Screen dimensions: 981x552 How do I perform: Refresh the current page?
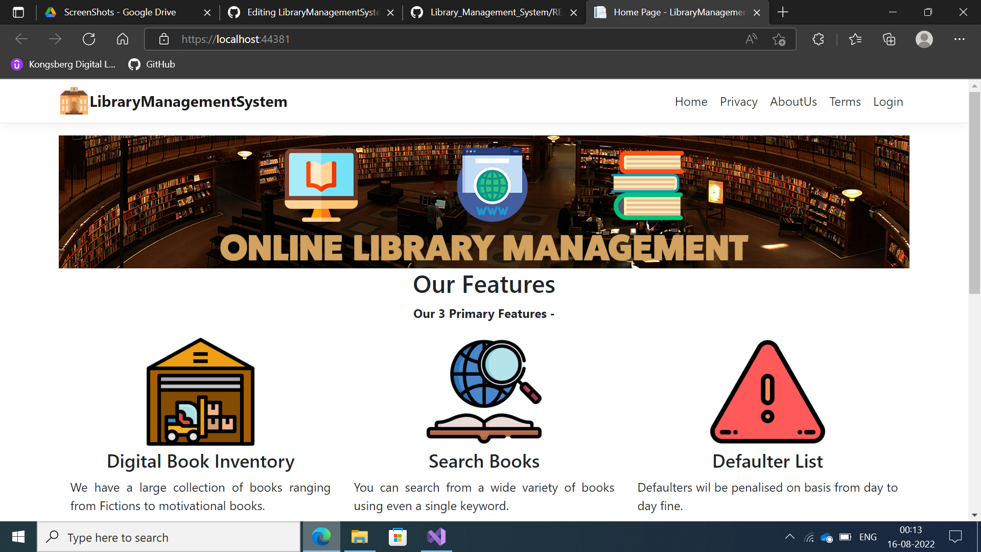pos(89,39)
